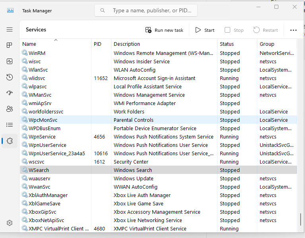Click the gear icon beside WpcMonSvc
Screen dimensions: 305x238
25,119
